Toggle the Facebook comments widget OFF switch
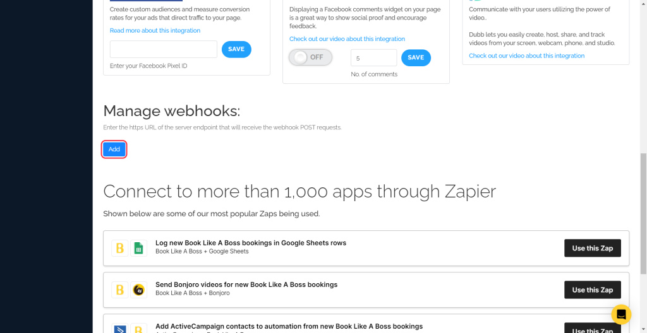 click(310, 57)
